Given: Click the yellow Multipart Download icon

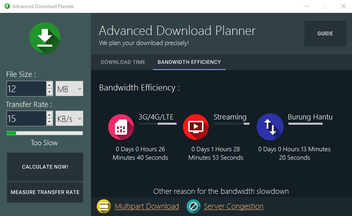Looking at the screenshot, I should pos(104,206).
